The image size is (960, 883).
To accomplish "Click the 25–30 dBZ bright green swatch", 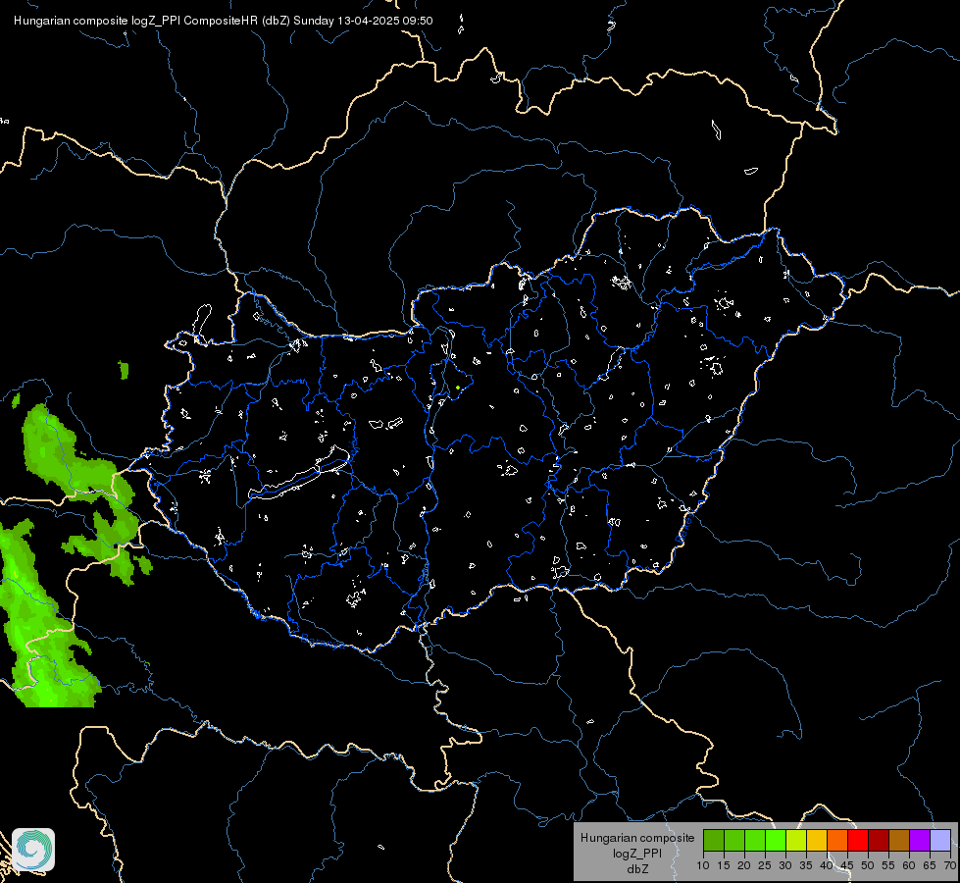I will click(x=776, y=840).
